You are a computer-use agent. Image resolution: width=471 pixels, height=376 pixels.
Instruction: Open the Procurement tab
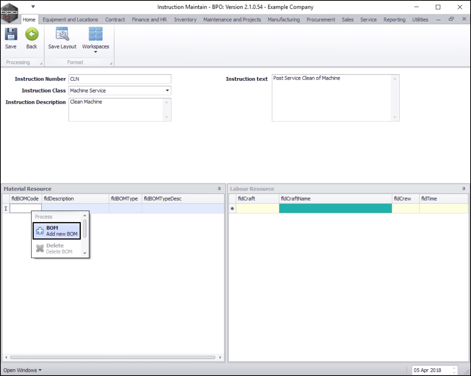coord(321,20)
